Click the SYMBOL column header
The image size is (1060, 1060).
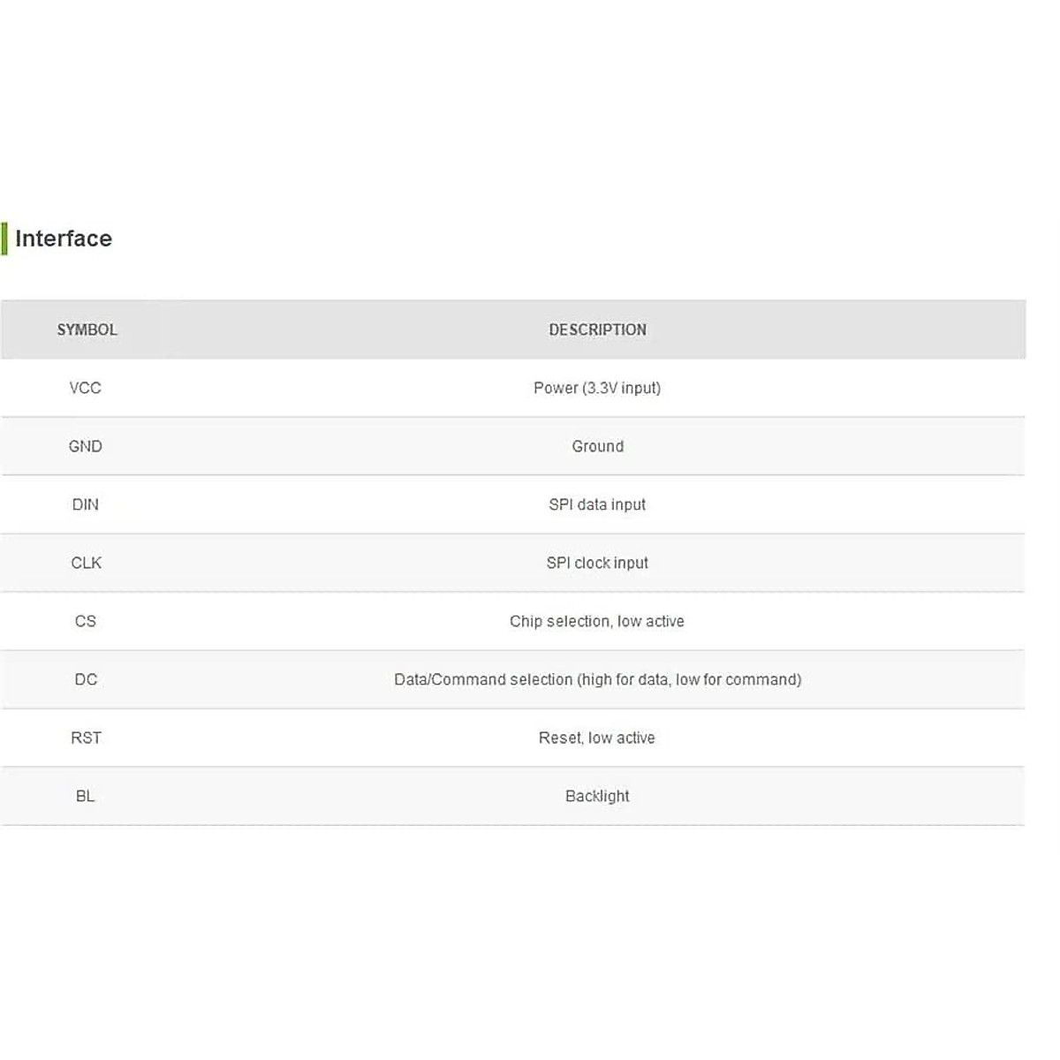pos(87,329)
